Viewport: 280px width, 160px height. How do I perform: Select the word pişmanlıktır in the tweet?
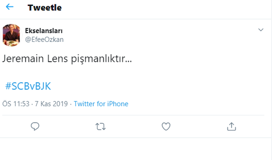[101, 59]
